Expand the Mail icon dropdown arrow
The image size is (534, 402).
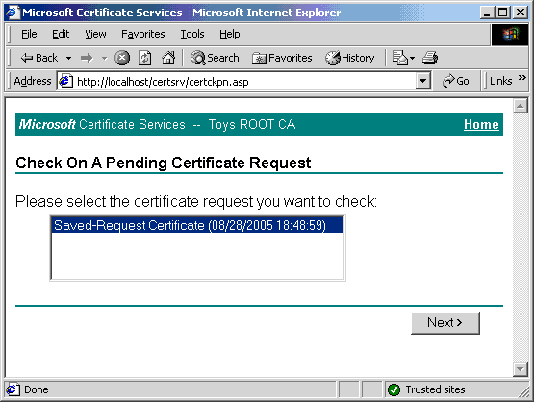[412, 59]
